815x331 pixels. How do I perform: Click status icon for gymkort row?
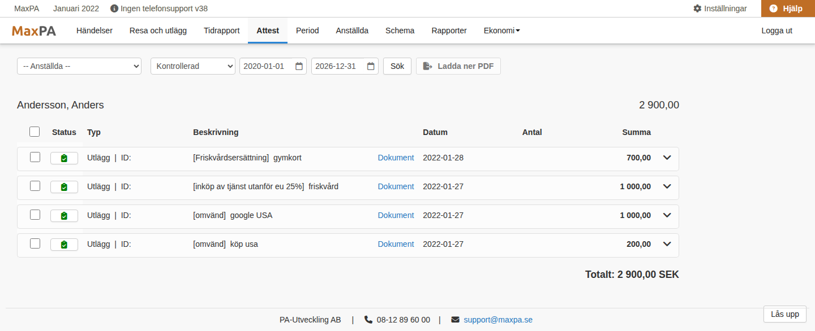(x=64, y=158)
